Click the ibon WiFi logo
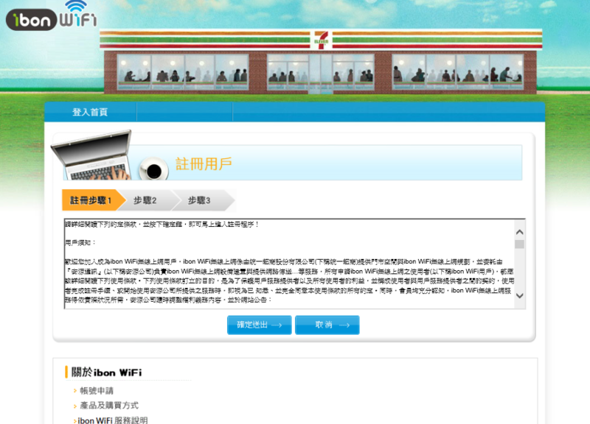Image resolution: width=590 pixels, height=424 pixels. point(52,15)
